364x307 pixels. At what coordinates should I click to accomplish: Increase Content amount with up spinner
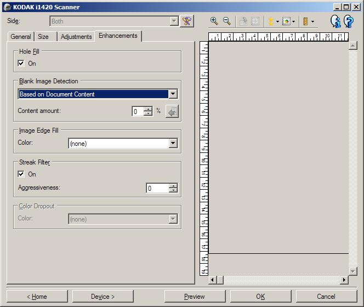coord(148,109)
